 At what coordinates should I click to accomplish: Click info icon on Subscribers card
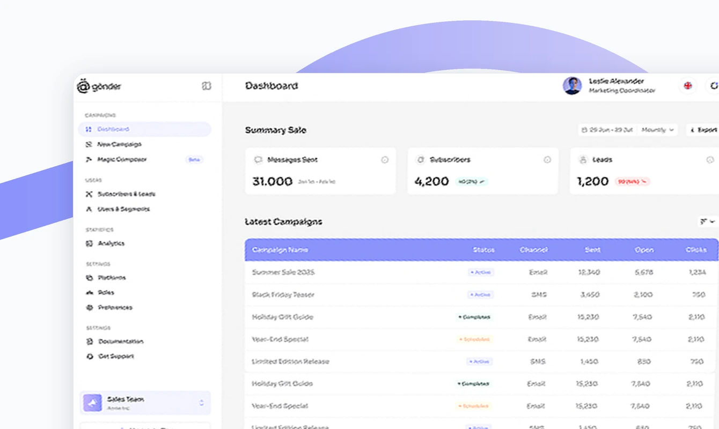pyautogui.click(x=547, y=160)
